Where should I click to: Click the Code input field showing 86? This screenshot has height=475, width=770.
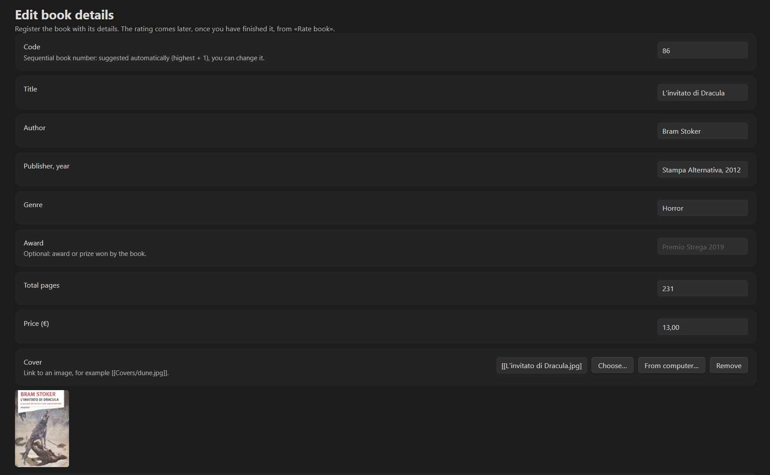pos(702,51)
